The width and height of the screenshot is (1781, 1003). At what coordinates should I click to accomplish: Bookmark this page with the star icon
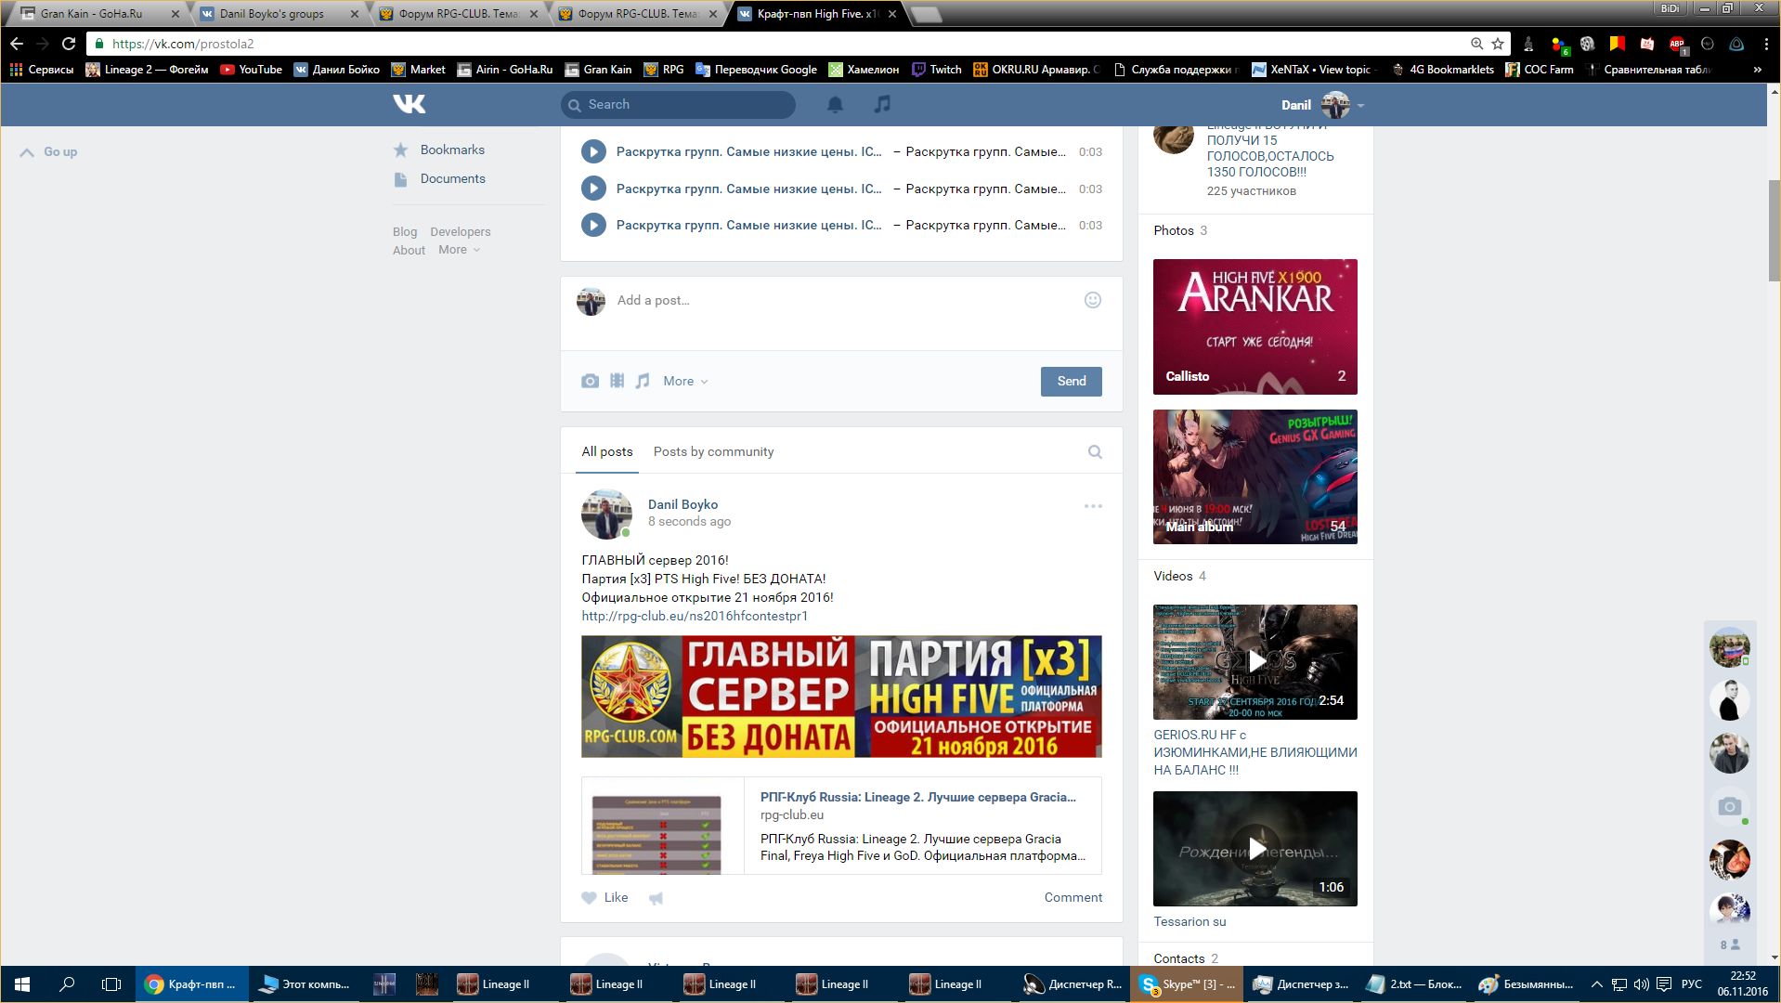(x=1498, y=44)
